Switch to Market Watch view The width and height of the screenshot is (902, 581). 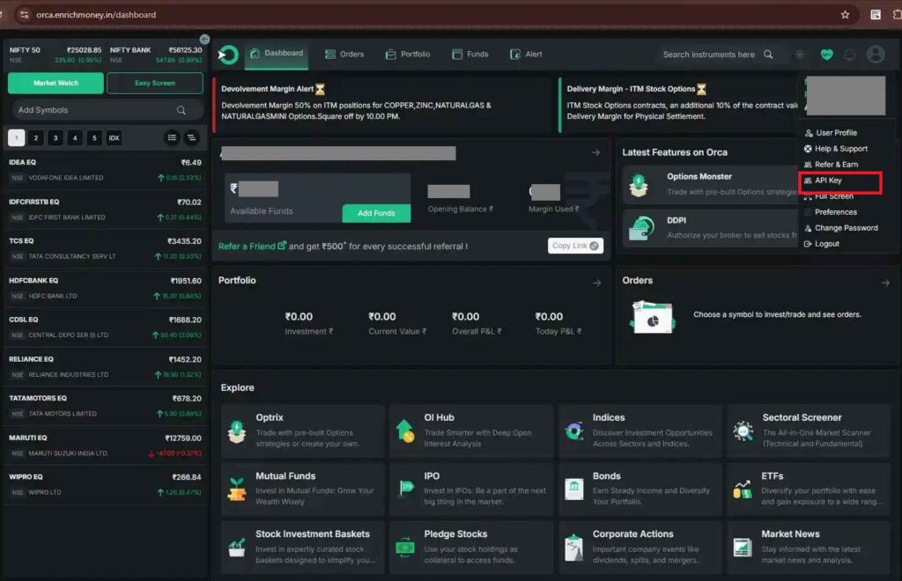(x=55, y=84)
